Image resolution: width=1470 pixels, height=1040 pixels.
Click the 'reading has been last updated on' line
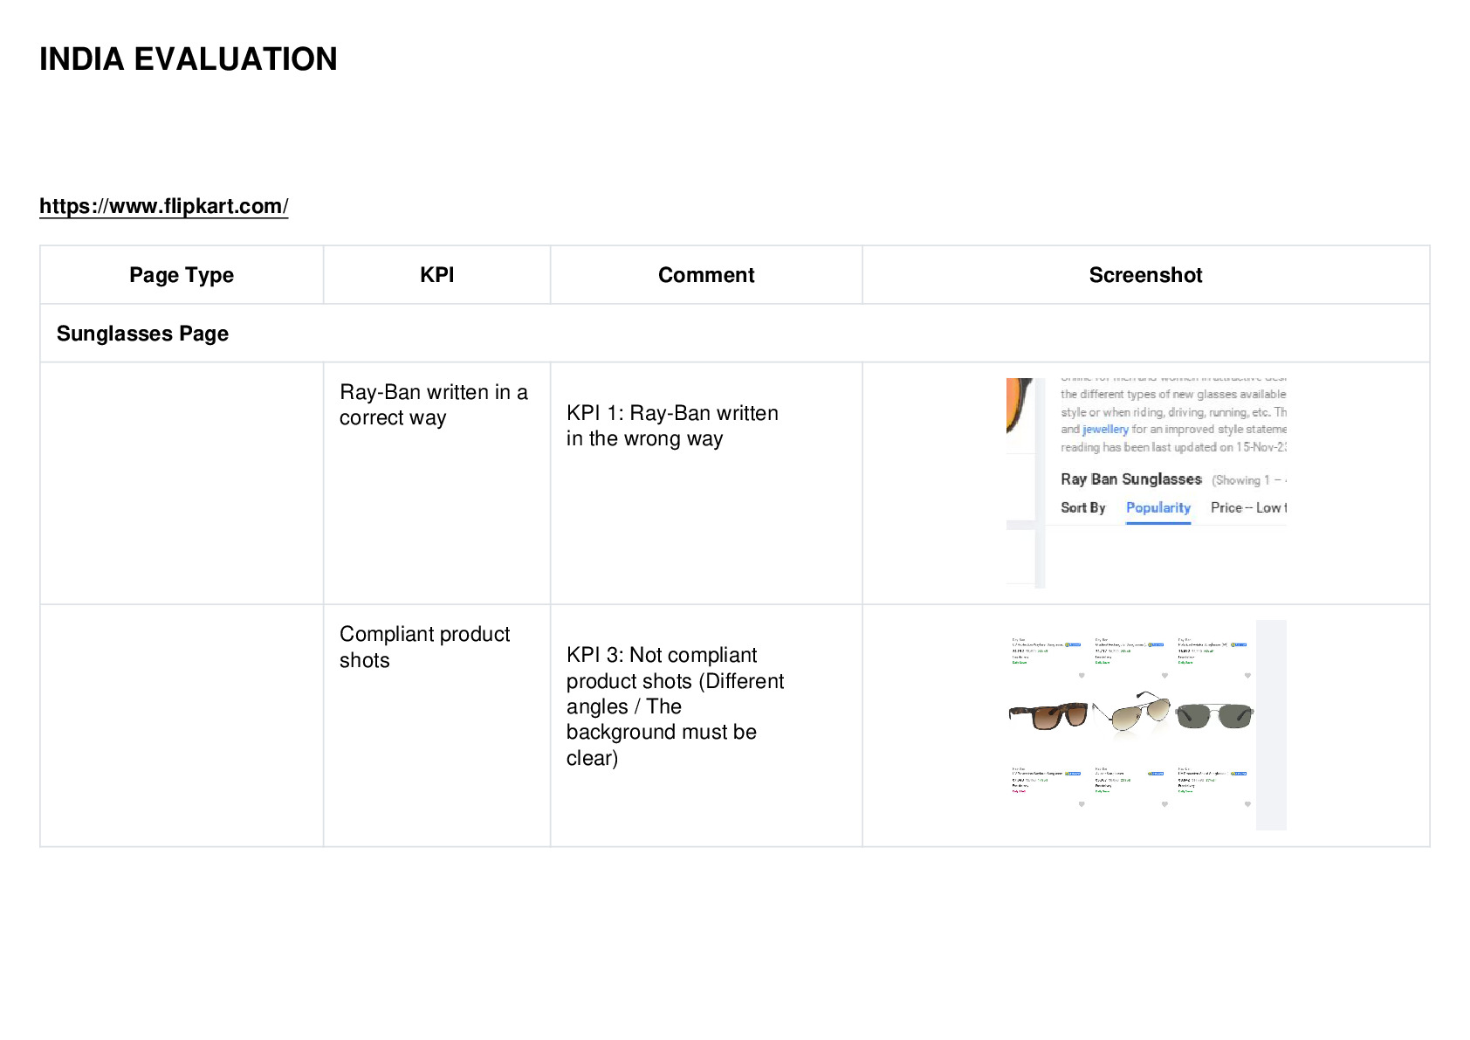pyautogui.click(x=1173, y=447)
